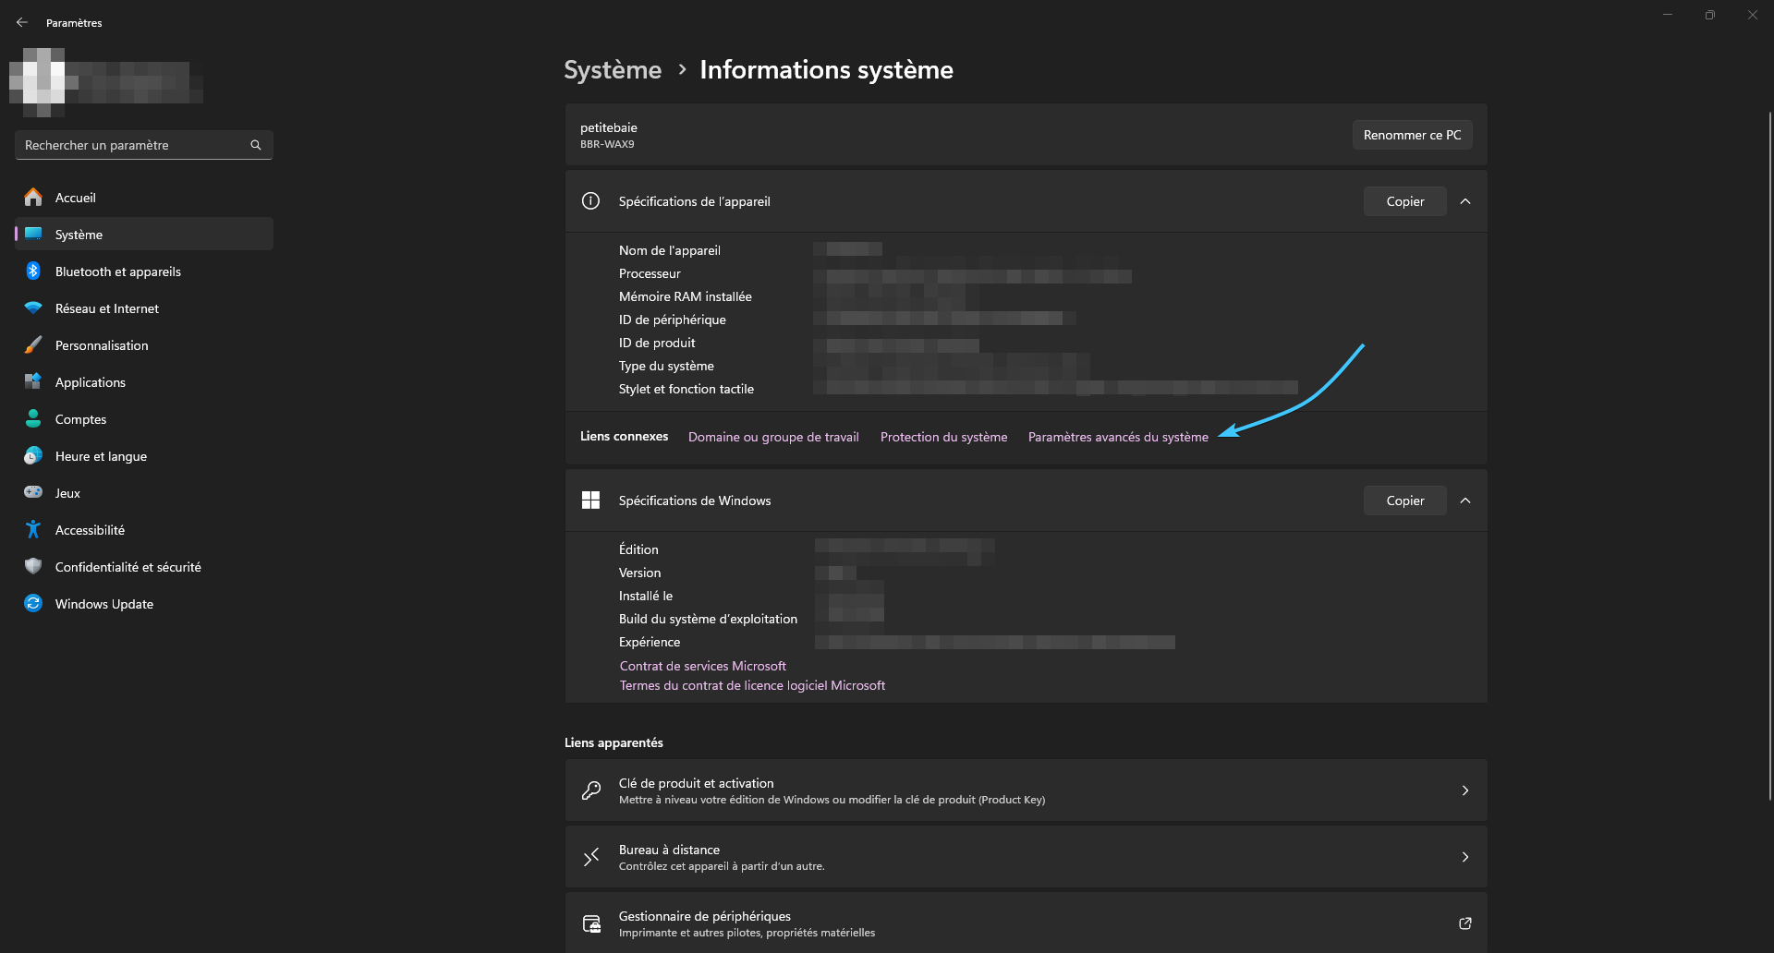
Task: Click the key icon for product activation
Action: point(591,790)
